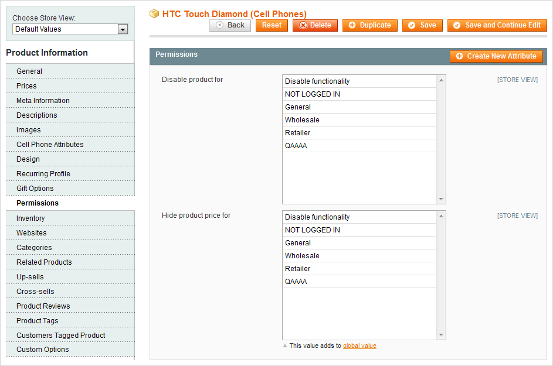Open the Websites tab
553x366 pixels.
(x=70, y=233)
